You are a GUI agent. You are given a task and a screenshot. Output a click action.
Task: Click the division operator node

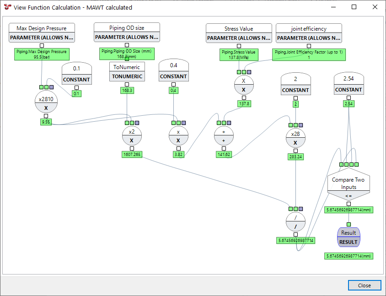295,222
